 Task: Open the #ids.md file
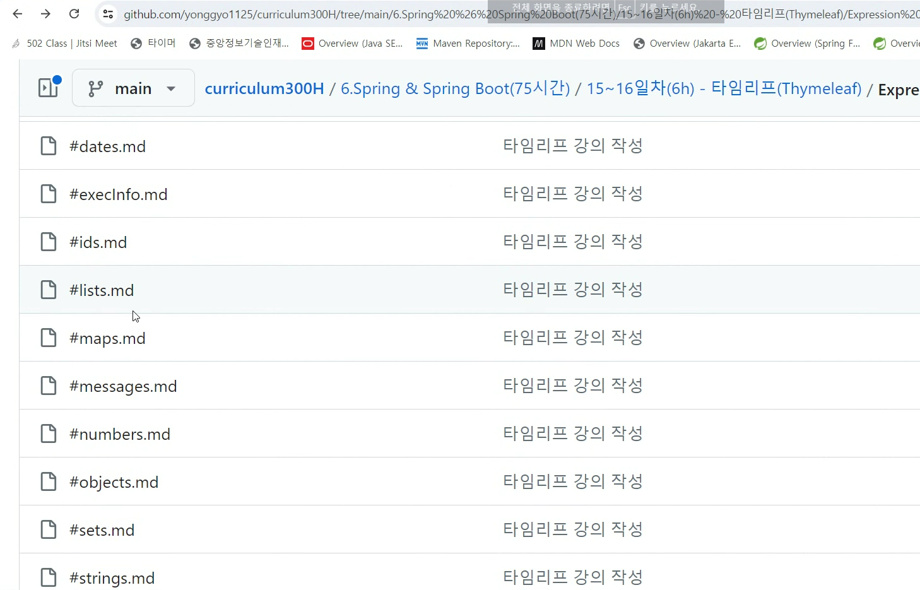click(x=98, y=242)
